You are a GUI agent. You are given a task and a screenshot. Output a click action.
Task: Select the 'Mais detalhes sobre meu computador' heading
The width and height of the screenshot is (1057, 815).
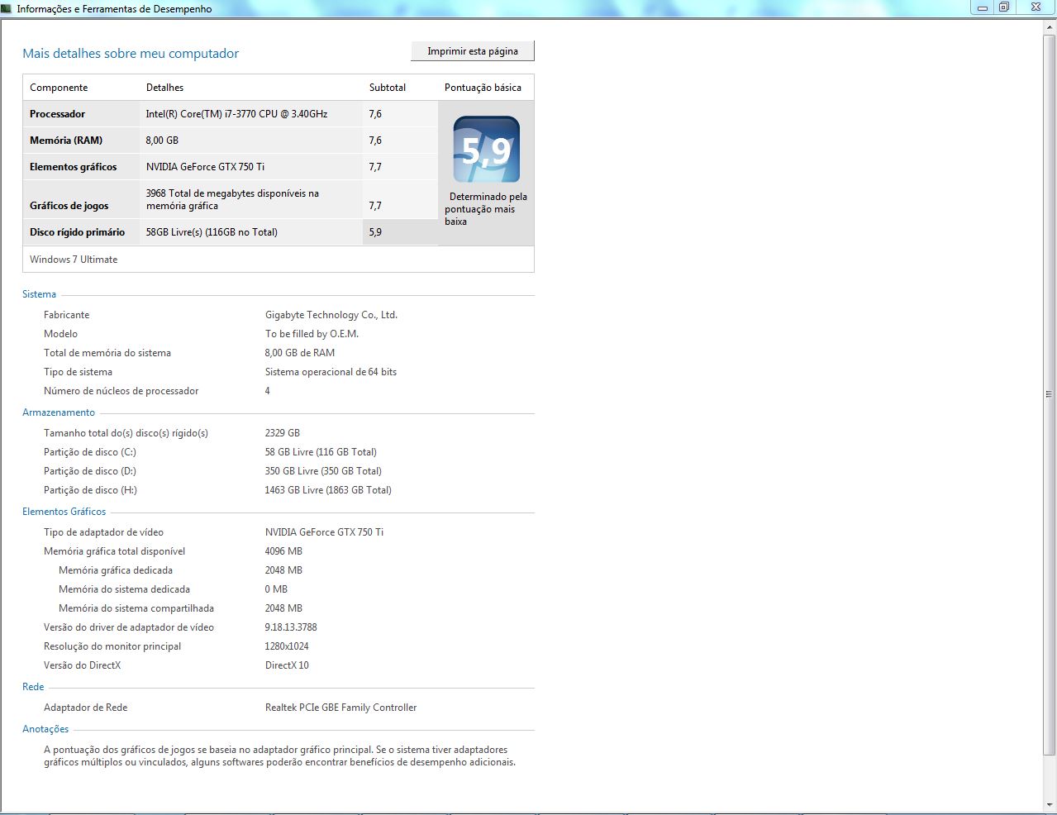[131, 54]
